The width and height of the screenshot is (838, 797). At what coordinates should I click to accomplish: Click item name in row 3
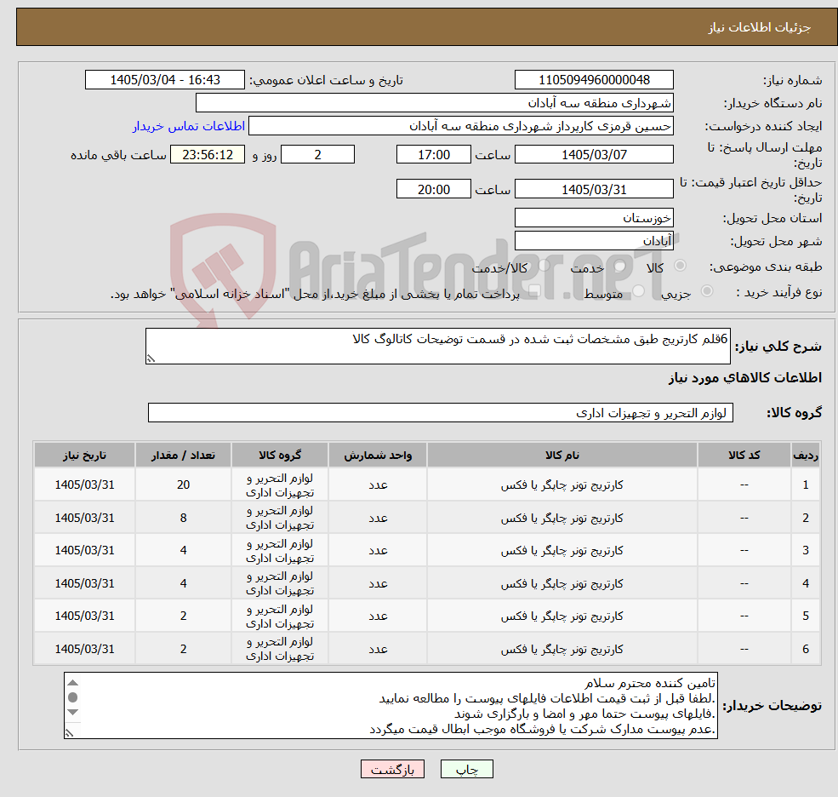coord(562,550)
